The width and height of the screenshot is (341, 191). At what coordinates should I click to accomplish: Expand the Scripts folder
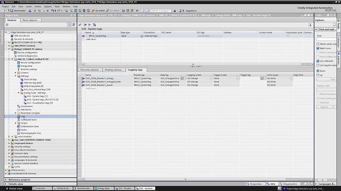tap(15, 123)
